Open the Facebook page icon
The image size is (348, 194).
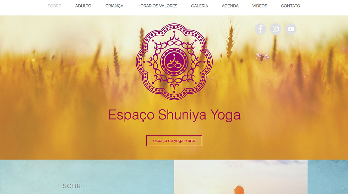[260, 29]
